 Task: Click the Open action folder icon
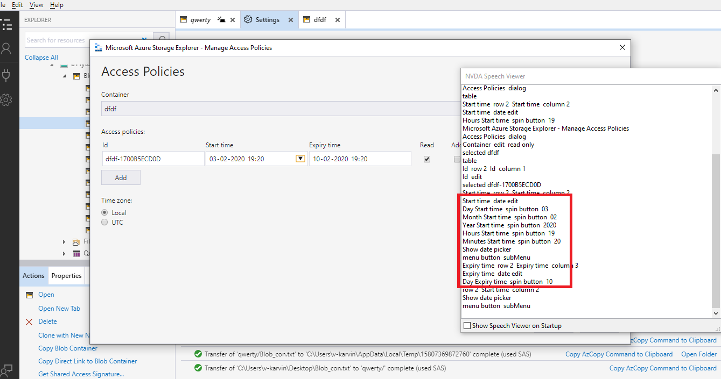(x=29, y=295)
